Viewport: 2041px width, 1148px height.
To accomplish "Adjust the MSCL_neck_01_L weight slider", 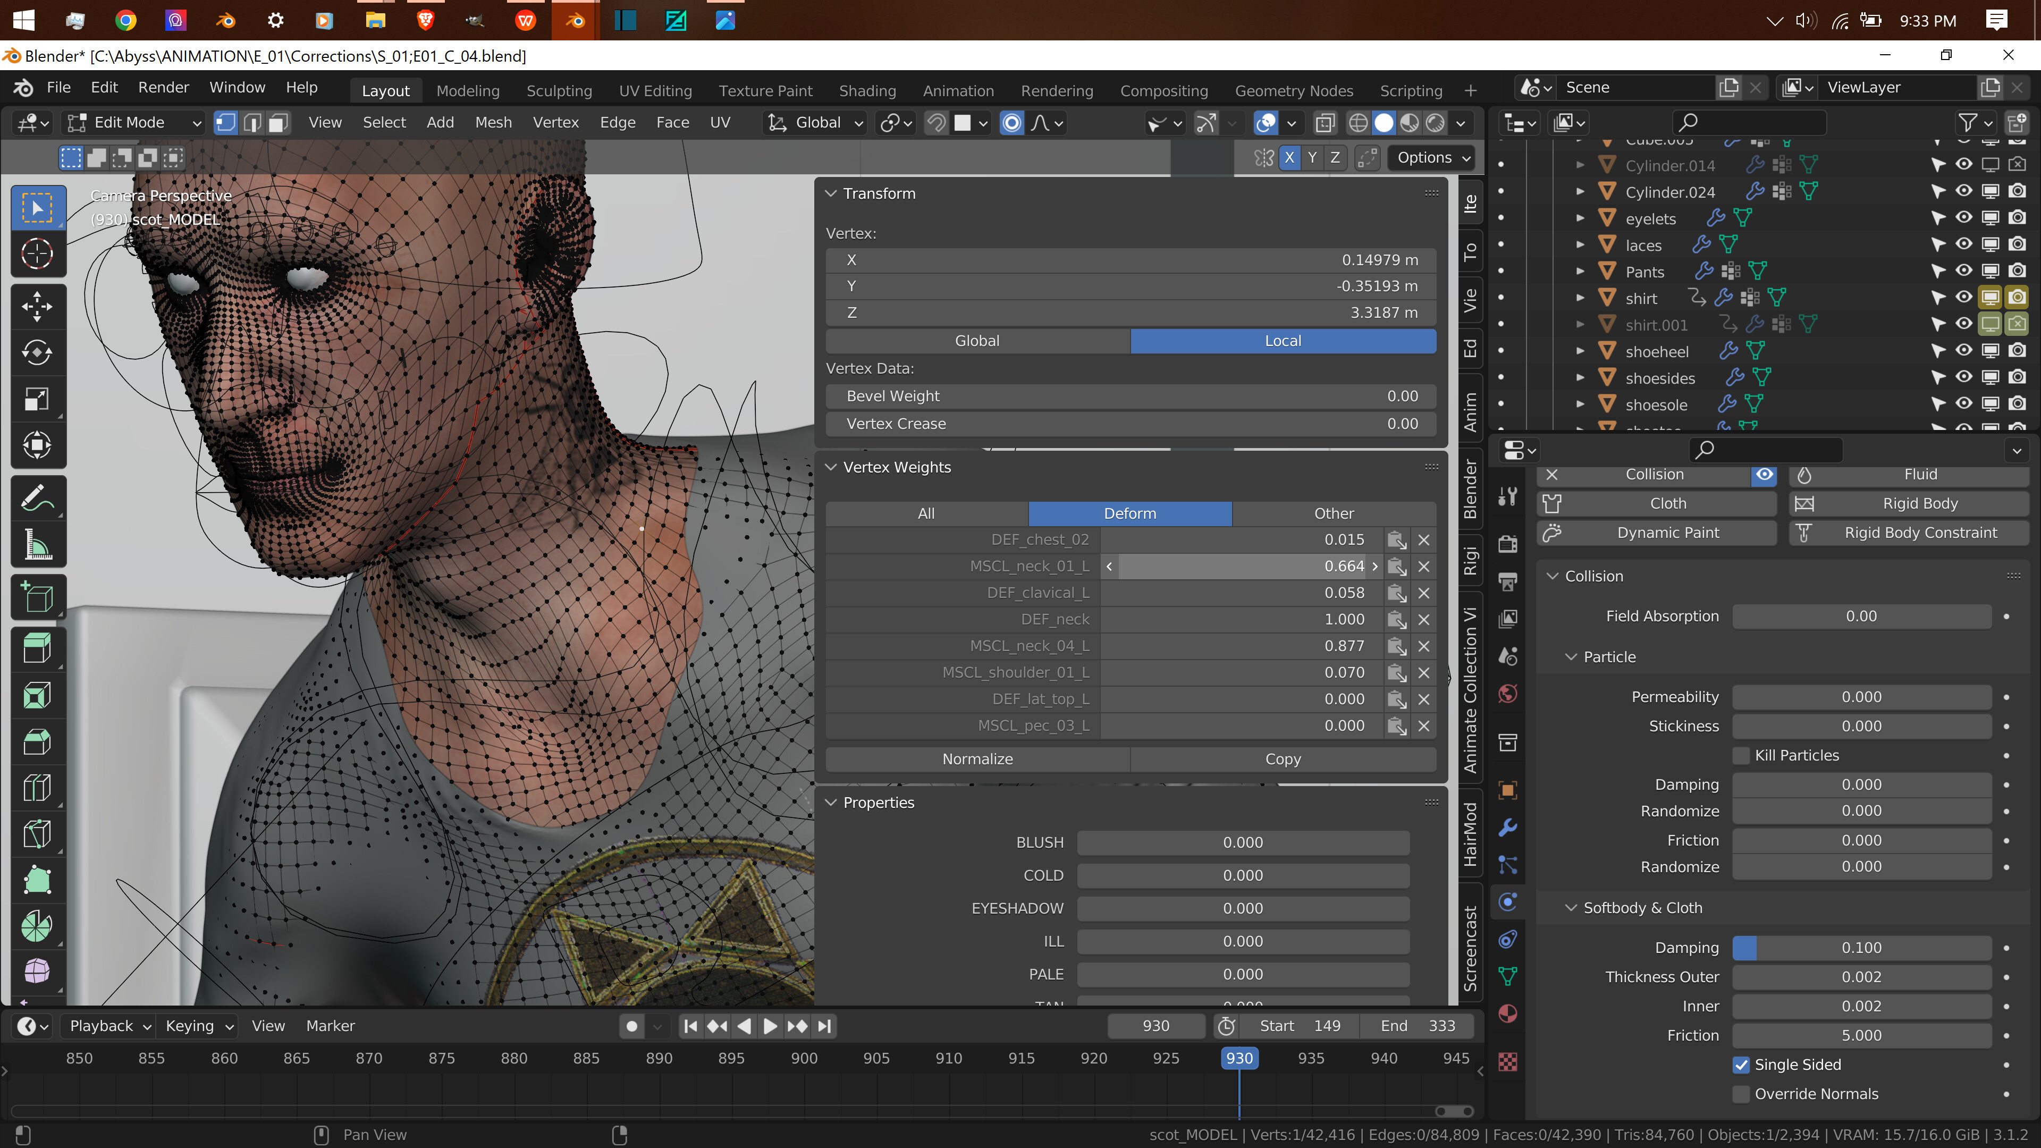I will point(1242,567).
